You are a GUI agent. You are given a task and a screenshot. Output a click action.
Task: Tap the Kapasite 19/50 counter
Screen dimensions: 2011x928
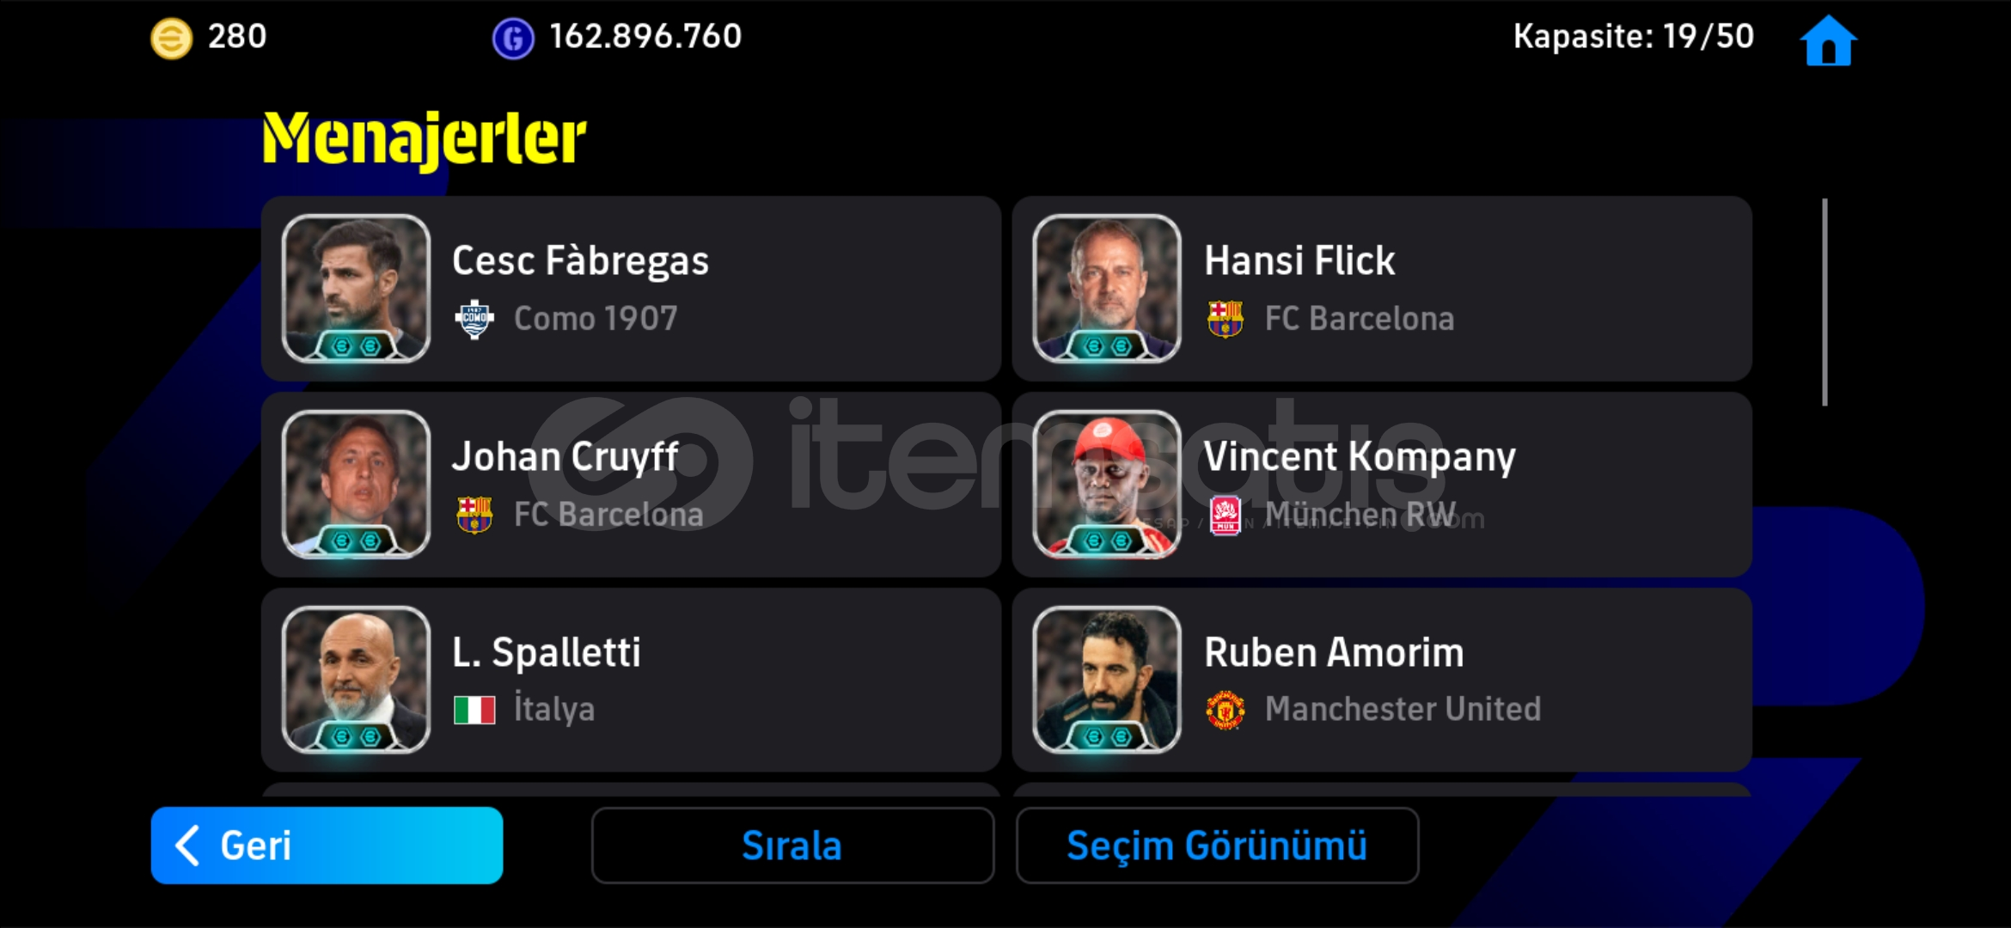tap(1633, 36)
